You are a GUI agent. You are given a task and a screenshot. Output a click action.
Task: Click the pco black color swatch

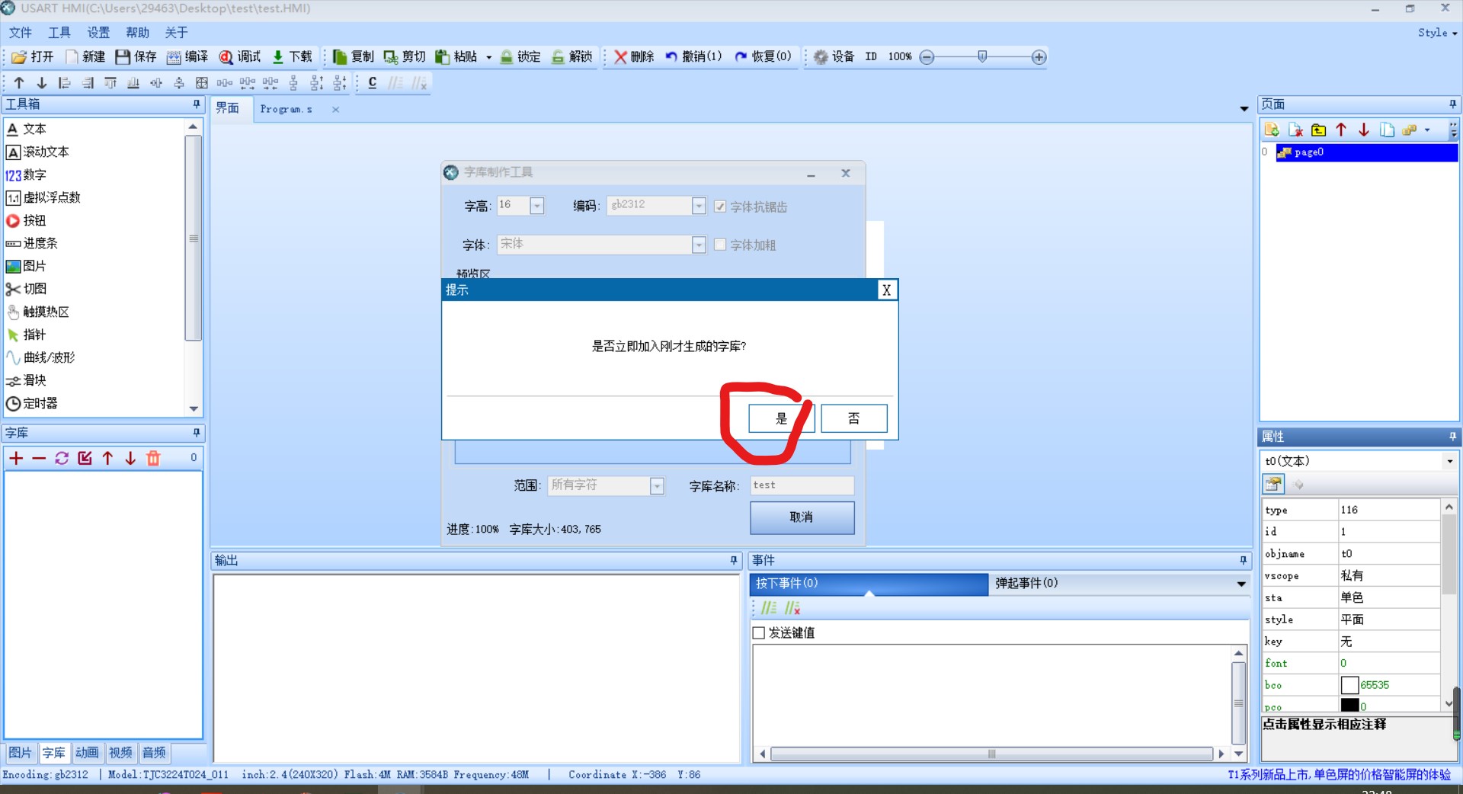pyautogui.click(x=1349, y=706)
